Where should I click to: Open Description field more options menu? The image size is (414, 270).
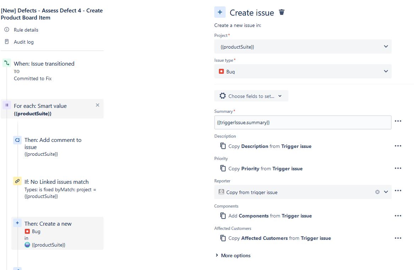(398, 146)
